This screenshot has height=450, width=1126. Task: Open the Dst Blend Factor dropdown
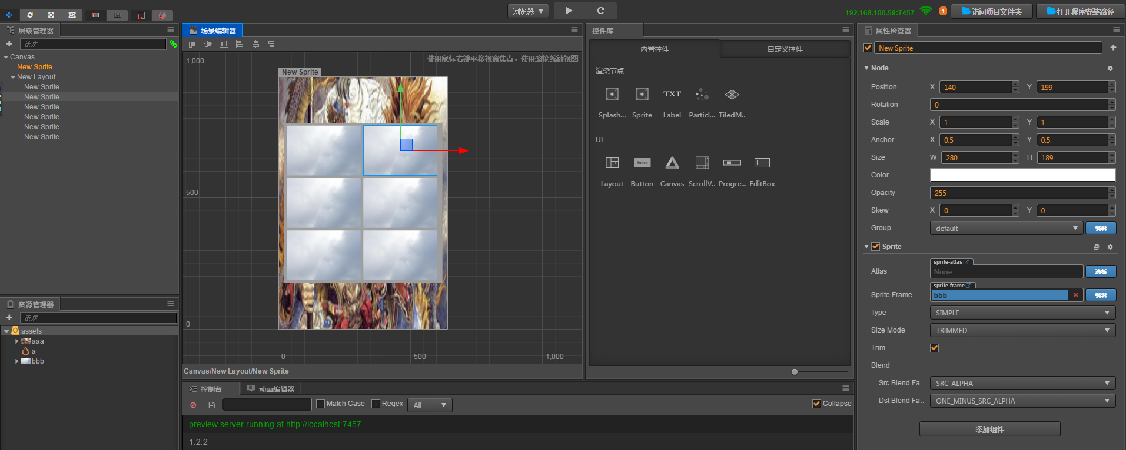point(1022,401)
